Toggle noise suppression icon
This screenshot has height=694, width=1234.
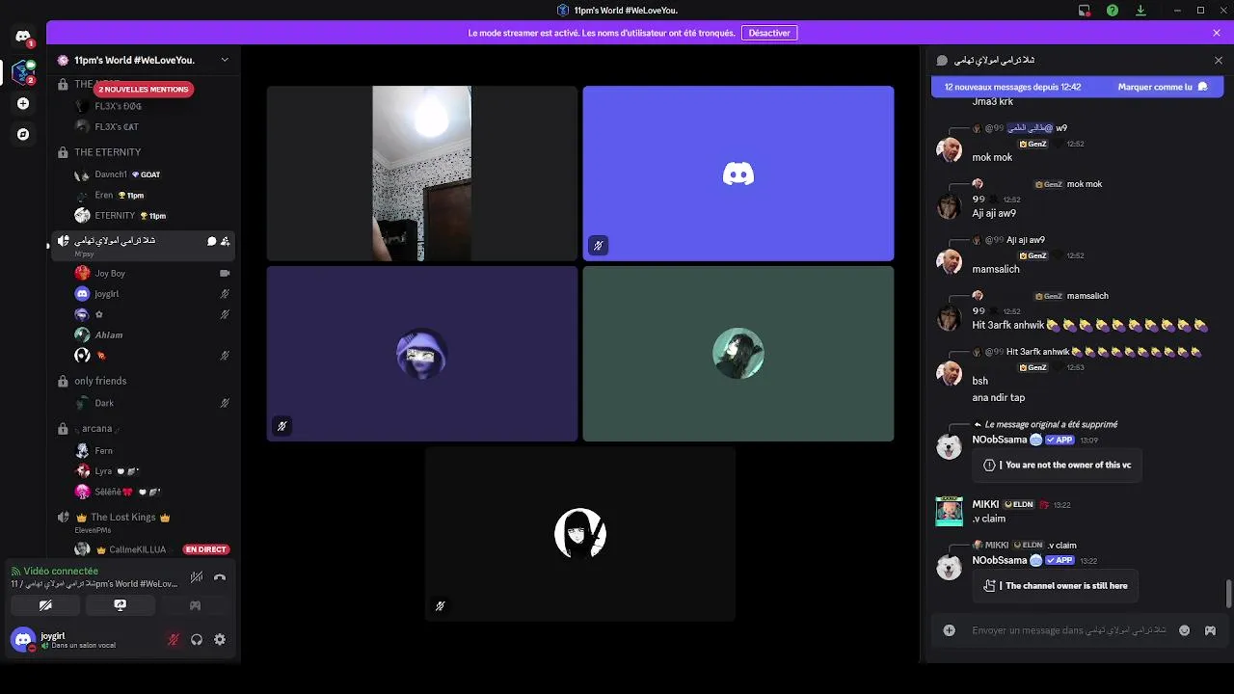point(197,577)
